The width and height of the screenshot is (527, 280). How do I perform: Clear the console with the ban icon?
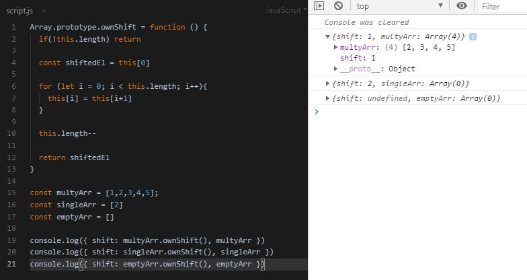pyautogui.click(x=339, y=5)
